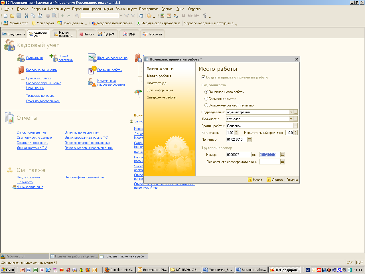Click the Отчеты section documents icon

[9, 118]
